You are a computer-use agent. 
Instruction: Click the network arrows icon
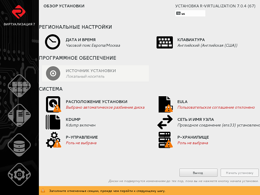coord(165,122)
